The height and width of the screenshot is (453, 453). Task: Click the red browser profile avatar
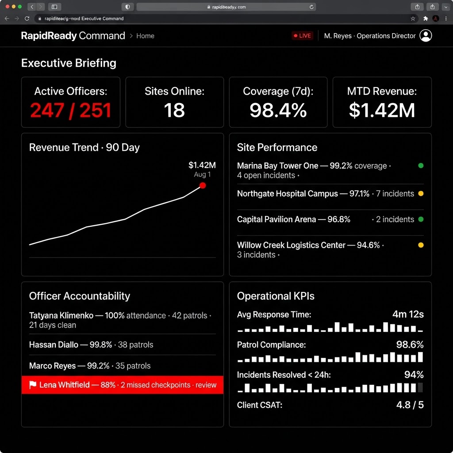coord(436,19)
